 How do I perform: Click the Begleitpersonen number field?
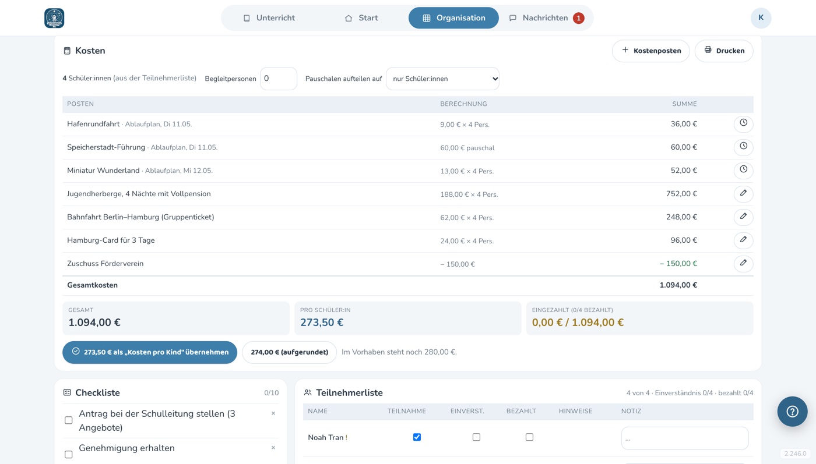(x=278, y=79)
